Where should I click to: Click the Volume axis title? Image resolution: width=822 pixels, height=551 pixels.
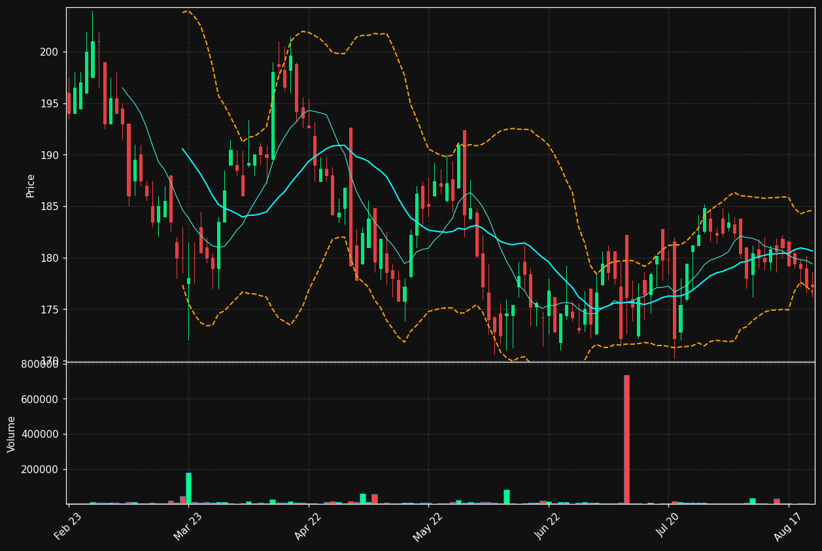12,434
